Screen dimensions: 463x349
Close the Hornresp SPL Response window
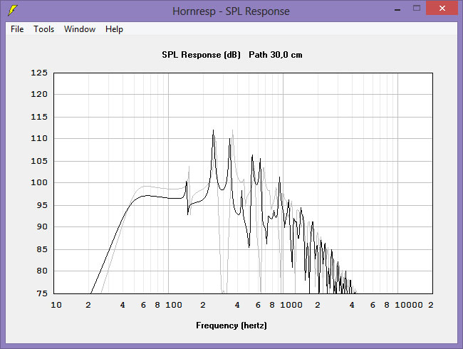[442, 9]
